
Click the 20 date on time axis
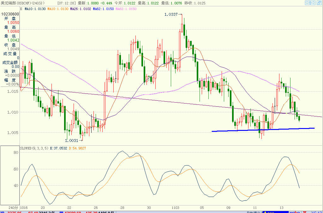click(x=43, y=208)
